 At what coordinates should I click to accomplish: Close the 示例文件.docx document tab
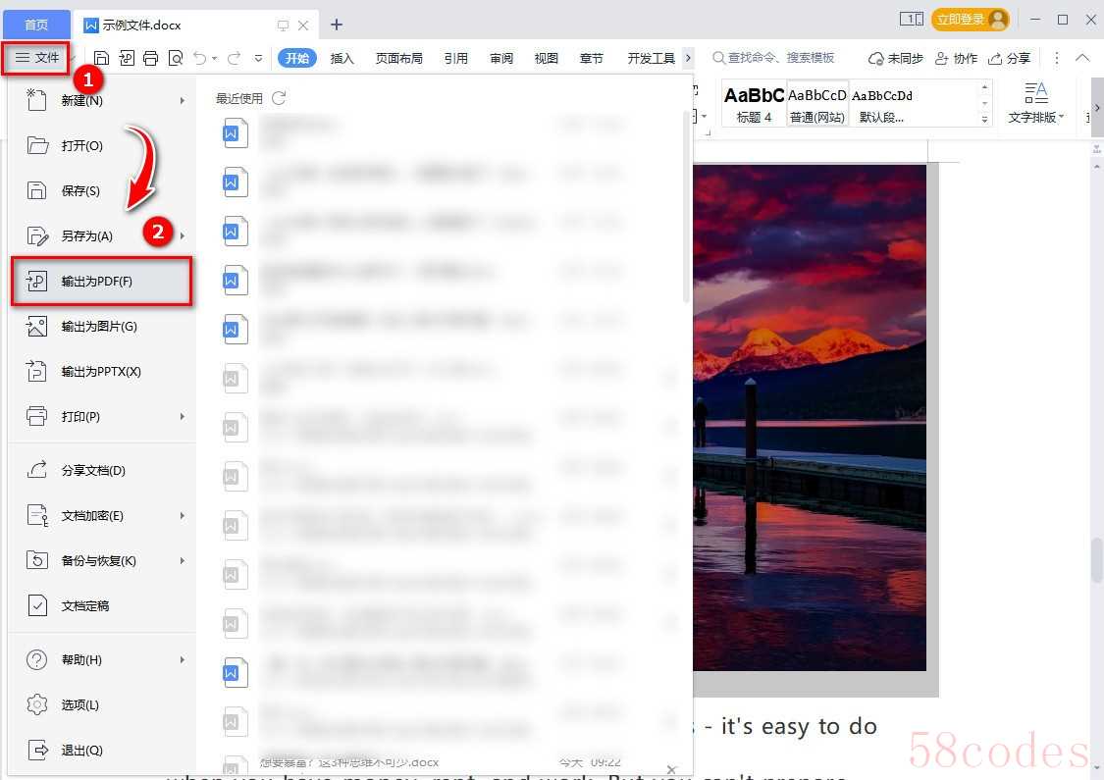click(303, 26)
